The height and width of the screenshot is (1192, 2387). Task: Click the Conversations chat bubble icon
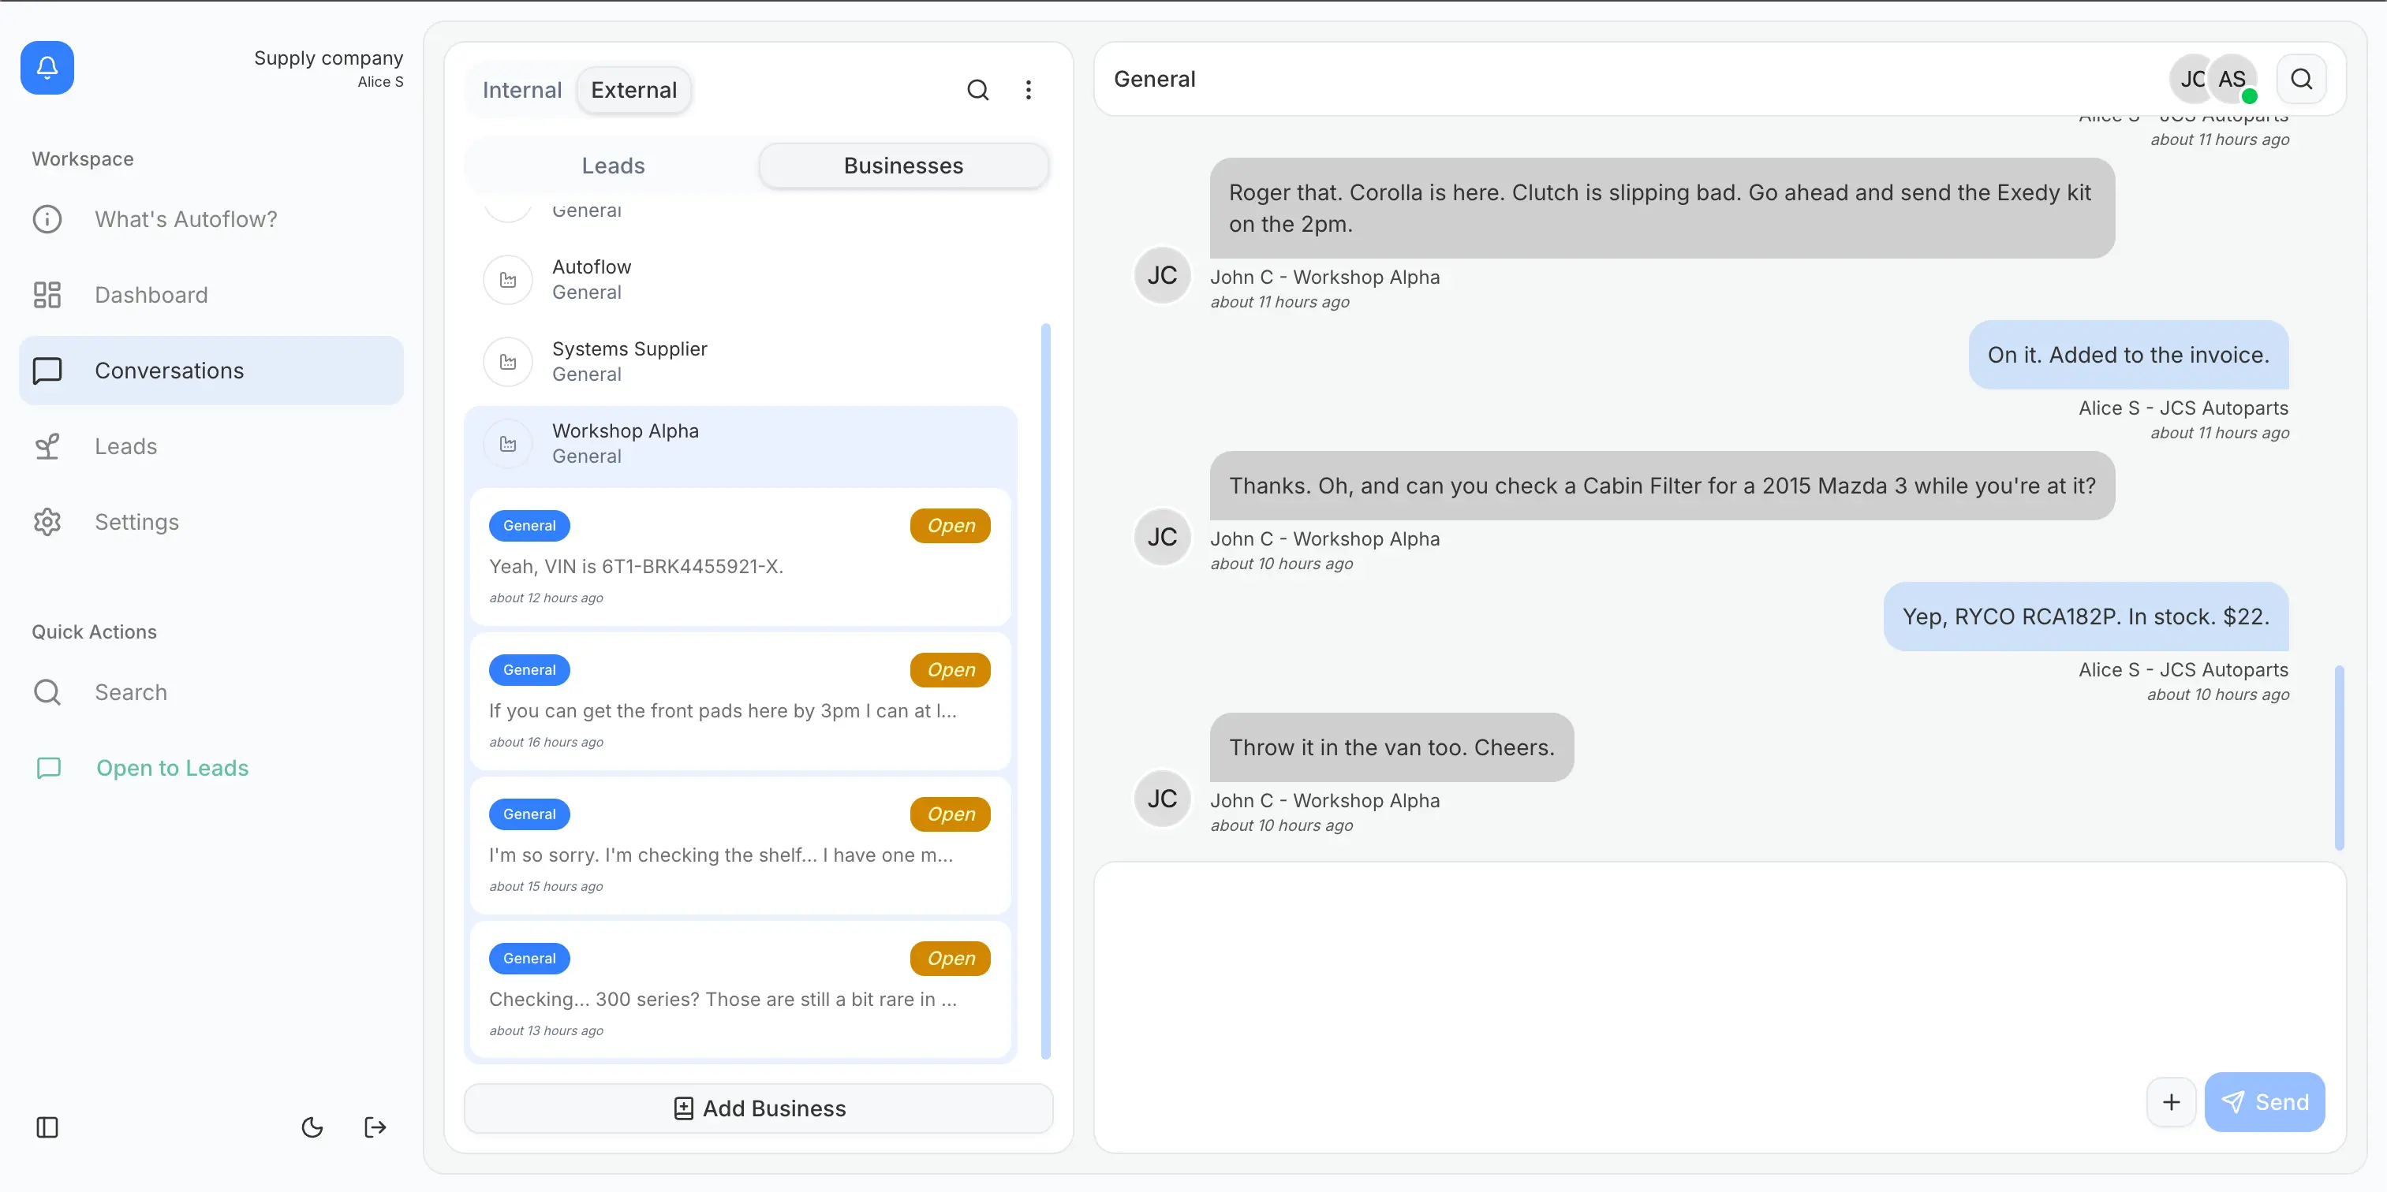pyautogui.click(x=47, y=371)
